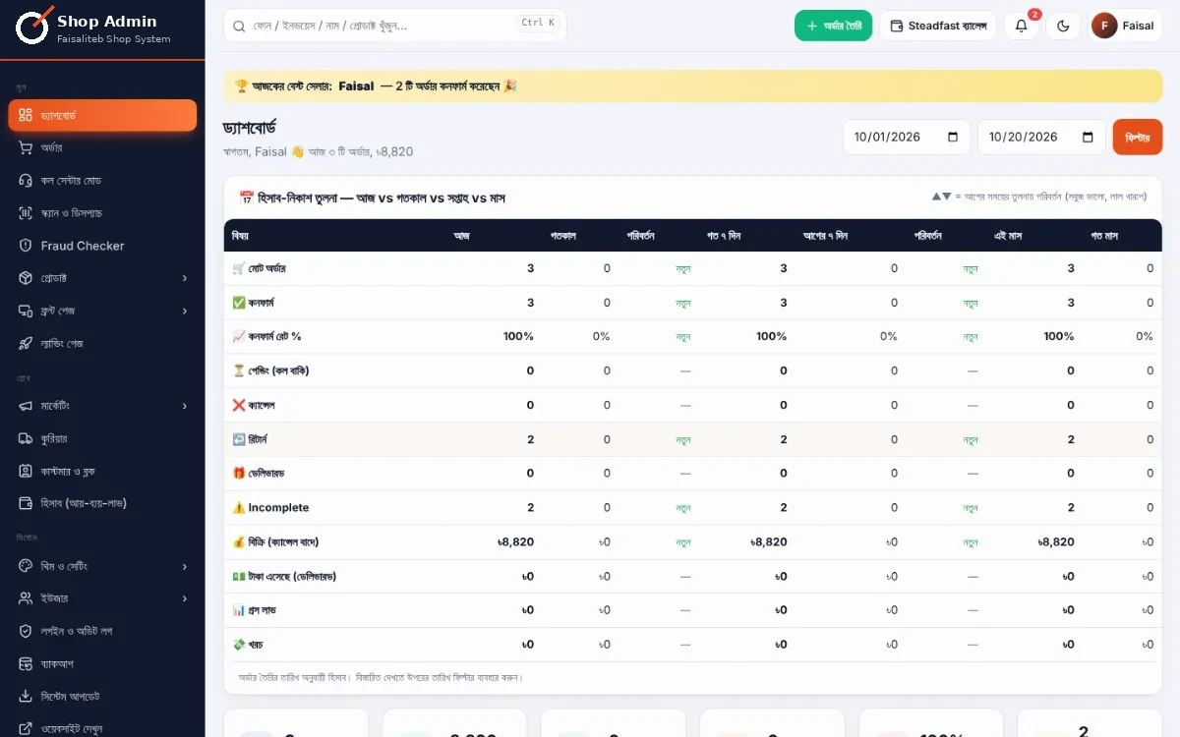Click the database icon ব্যাকআপ (Backup)

(x=26, y=663)
